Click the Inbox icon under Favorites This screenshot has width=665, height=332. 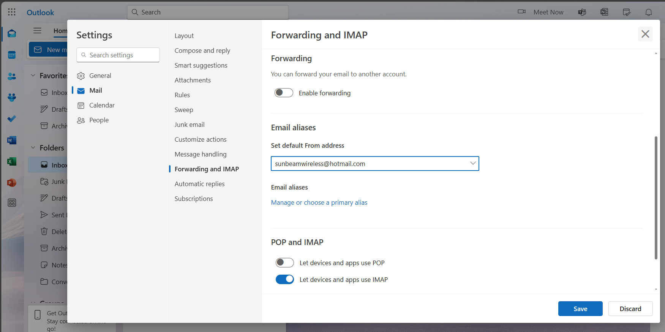44,92
